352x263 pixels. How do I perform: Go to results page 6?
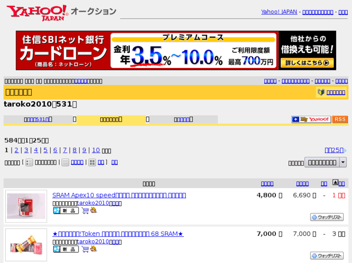tap(55, 150)
